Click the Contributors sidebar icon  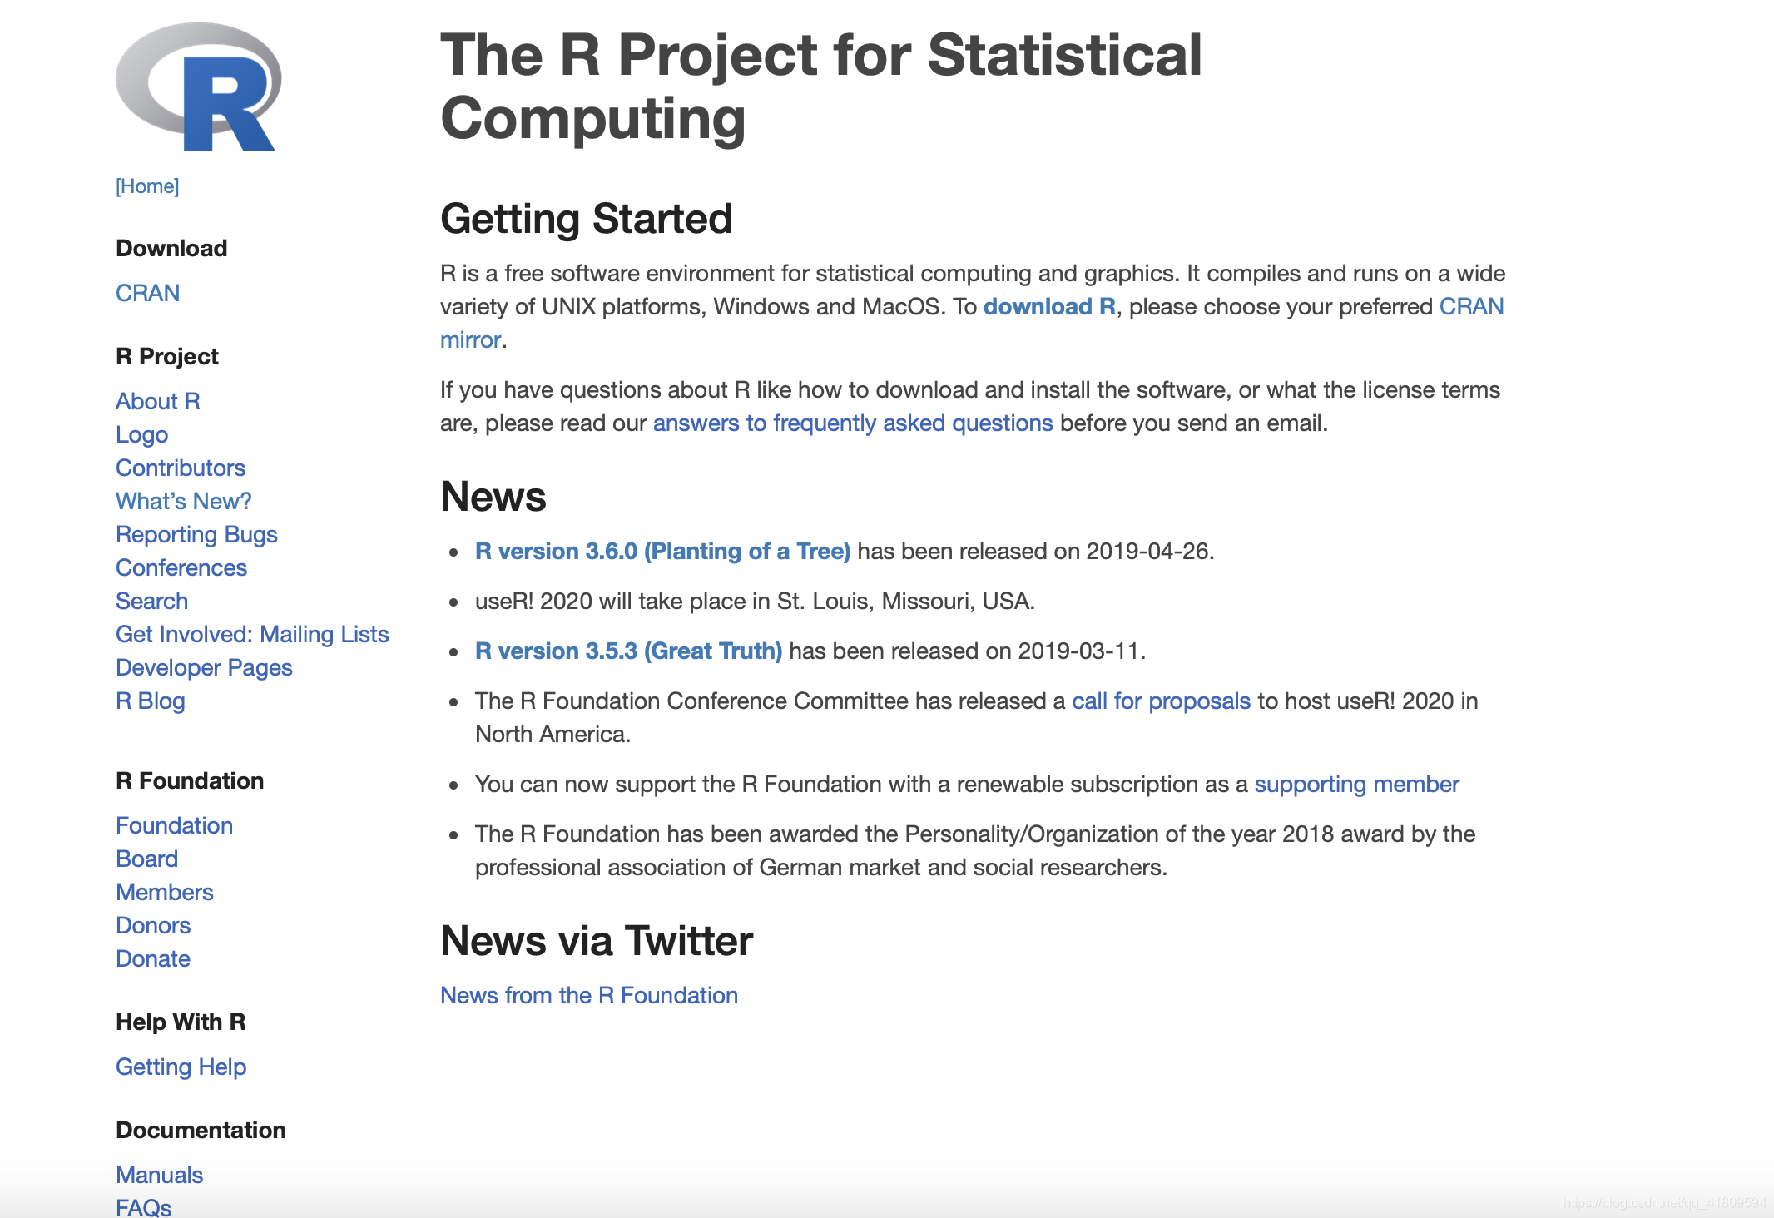[178, 468]
